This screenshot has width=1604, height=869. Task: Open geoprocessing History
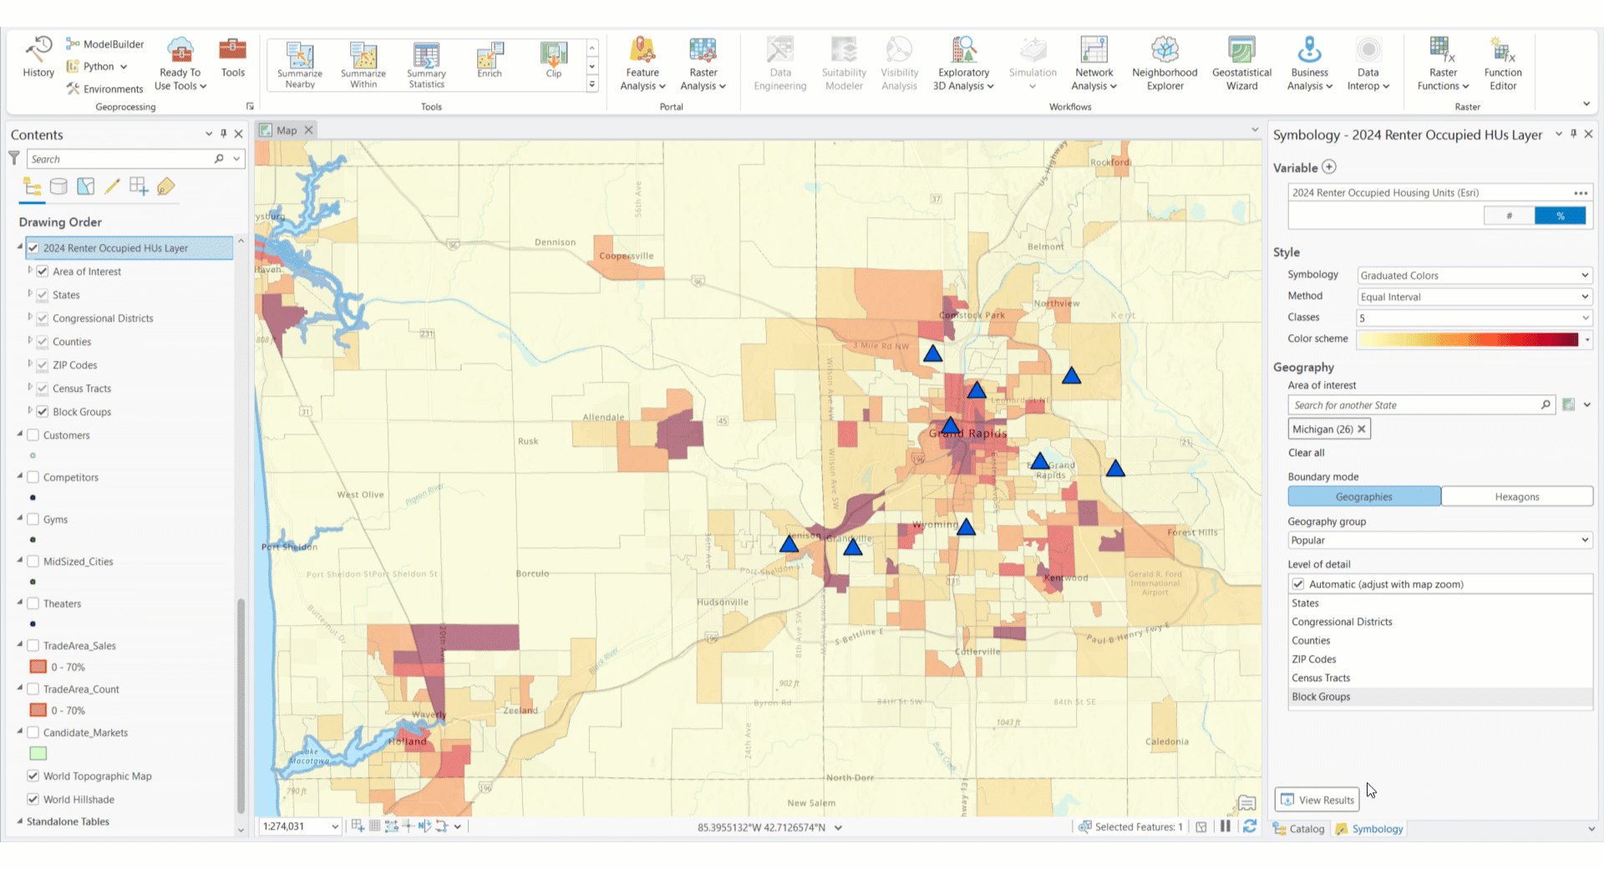point(38,58)
